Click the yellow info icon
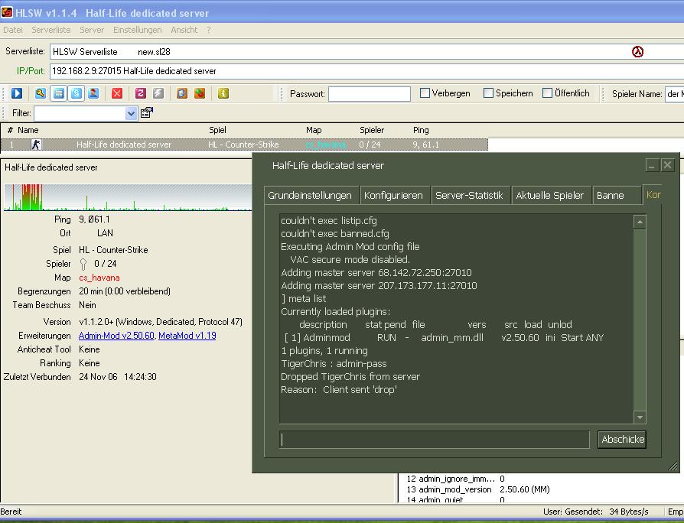The image size is (684, 523). coord(223,93)
